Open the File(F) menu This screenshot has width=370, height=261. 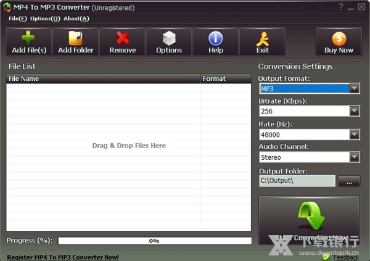click(x=17, y=19)
